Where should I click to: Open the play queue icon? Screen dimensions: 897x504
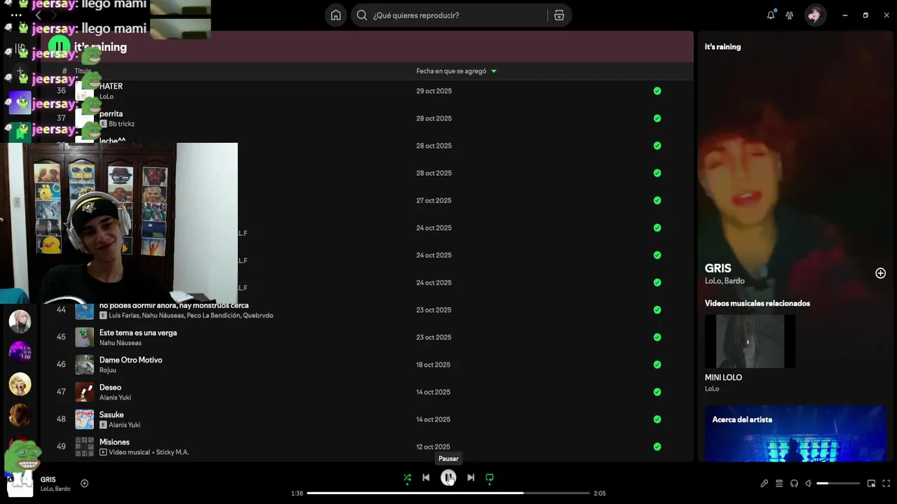[x=779, y=483]
